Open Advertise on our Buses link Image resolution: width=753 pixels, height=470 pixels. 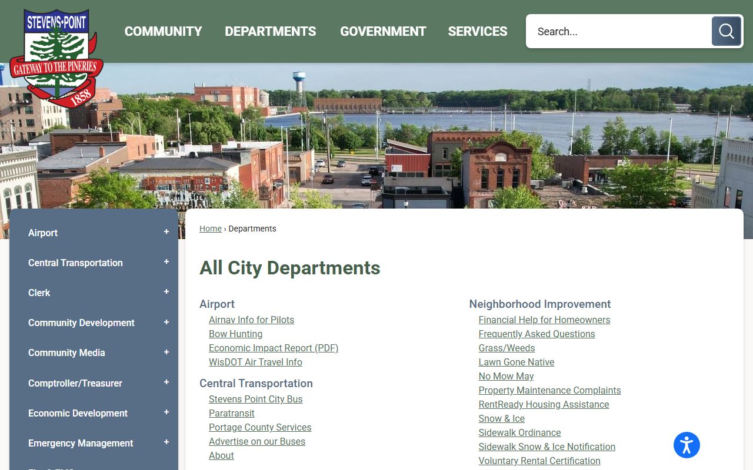[x=257, y=441]
